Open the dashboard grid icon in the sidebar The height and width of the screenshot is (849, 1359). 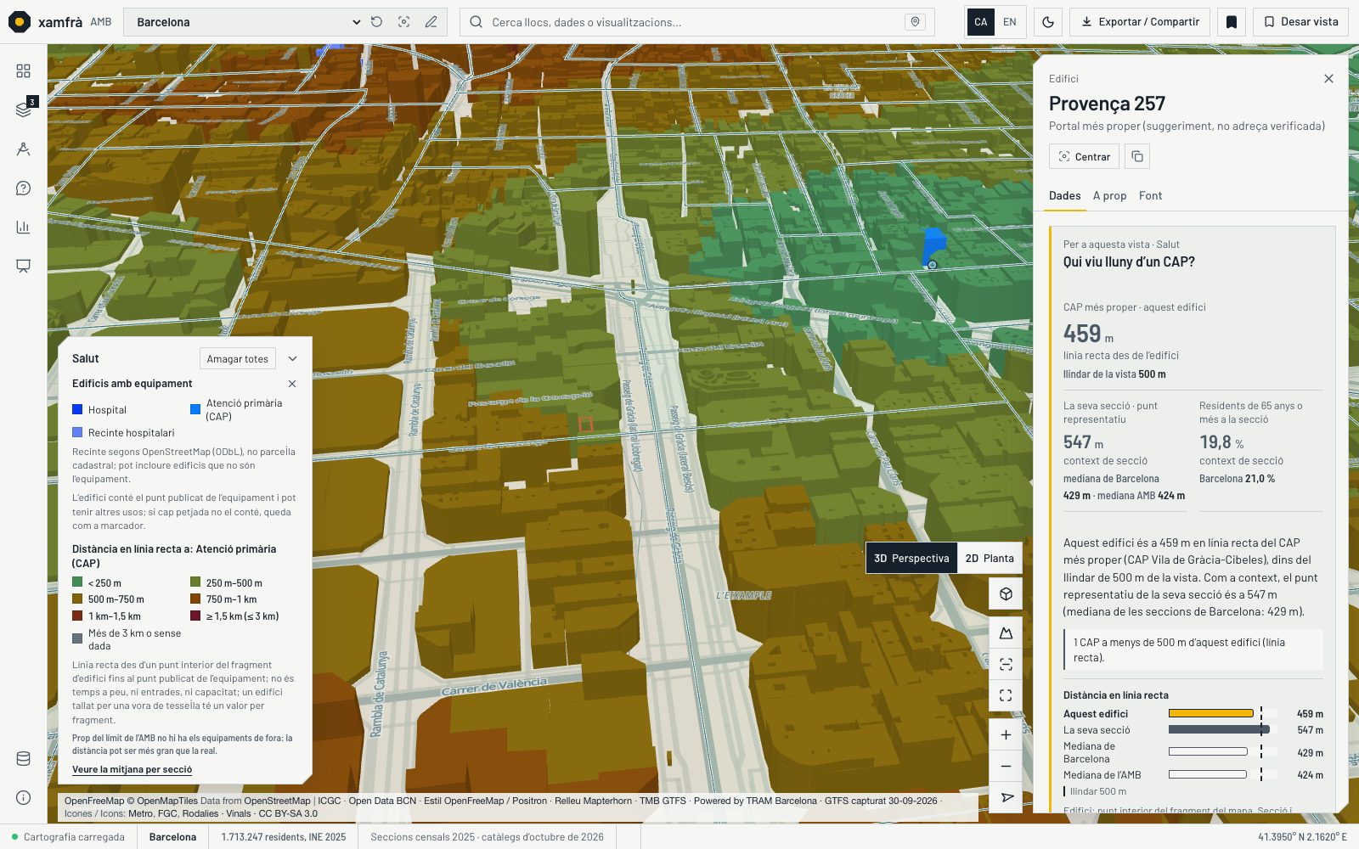click(23, 70)
